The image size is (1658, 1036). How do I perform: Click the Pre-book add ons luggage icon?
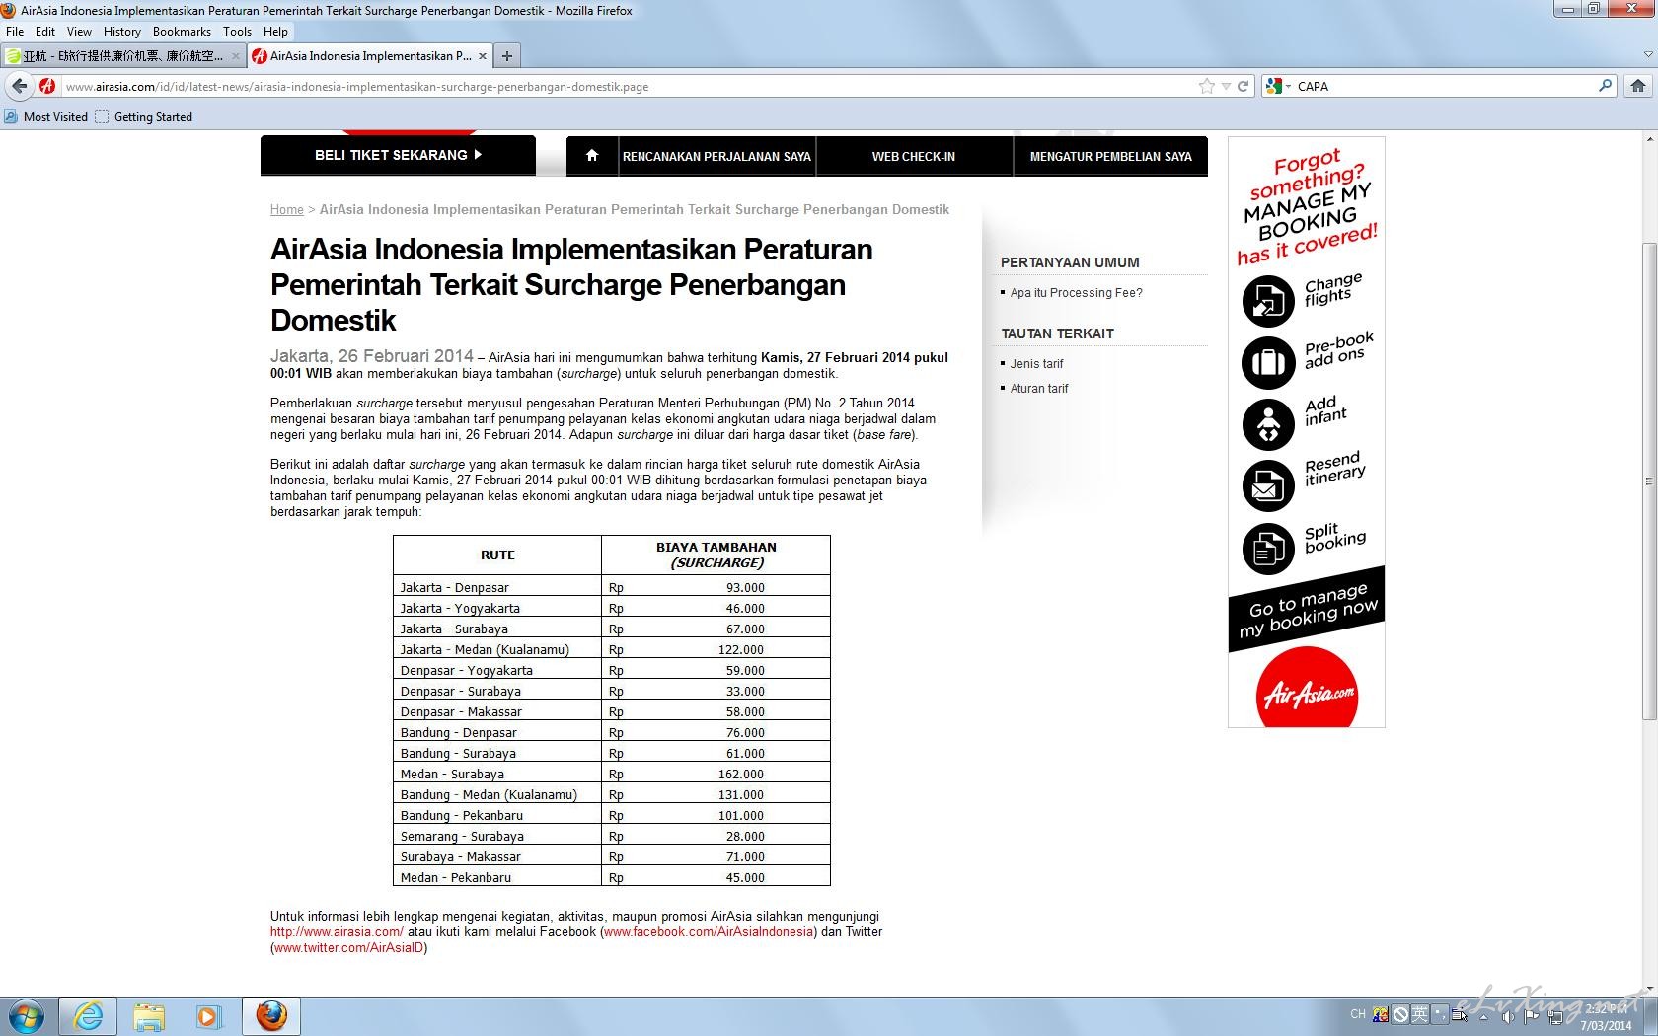coord(1268,362)
